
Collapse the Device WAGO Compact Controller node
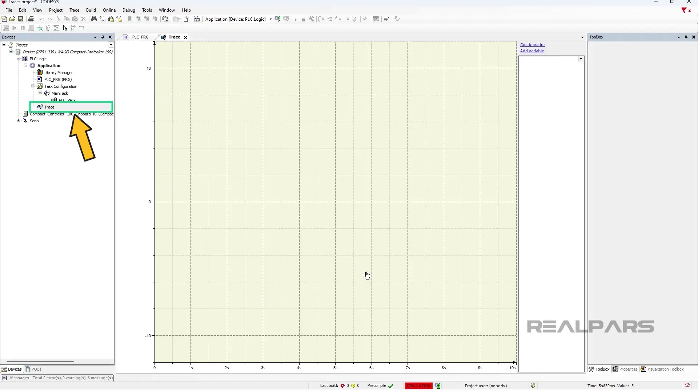coord(11,52)
